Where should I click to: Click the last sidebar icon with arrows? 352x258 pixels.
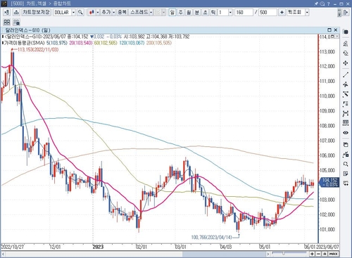pos(346,183)
